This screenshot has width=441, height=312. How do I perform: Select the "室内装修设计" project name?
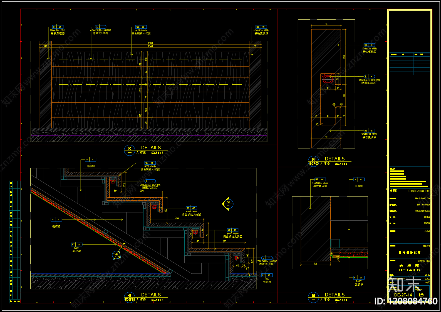[409, 252]
